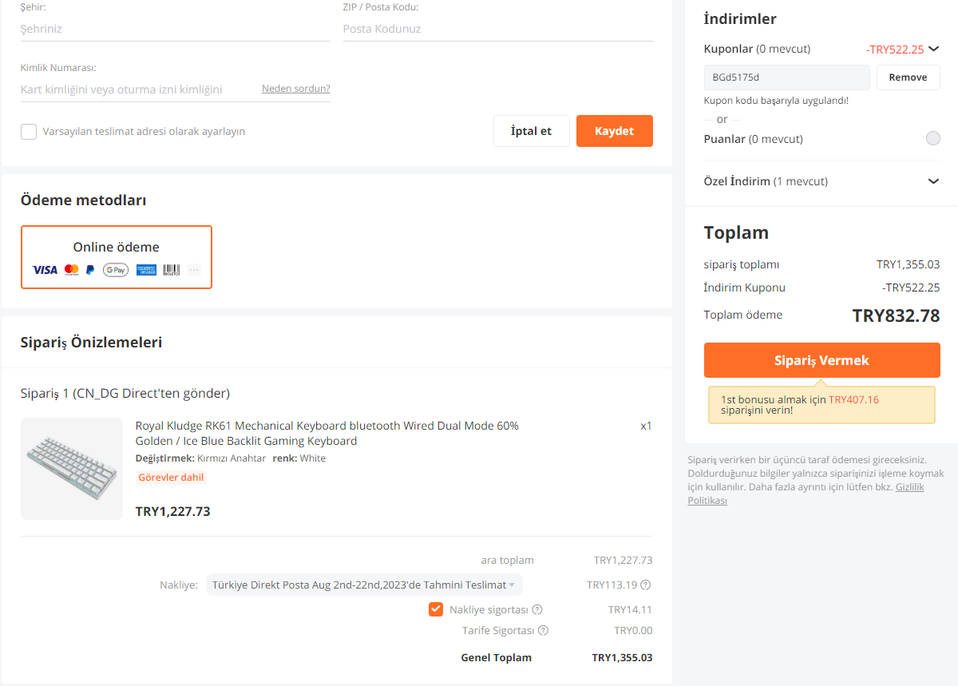Check Varsayılan teslimat adresi olarak ayarlayın box
This screenshot has width=958, height=686.
[x=29, y=132]
